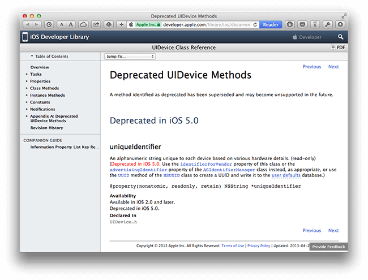Open Notifications in the sidebar

click(x=42, y=109)
